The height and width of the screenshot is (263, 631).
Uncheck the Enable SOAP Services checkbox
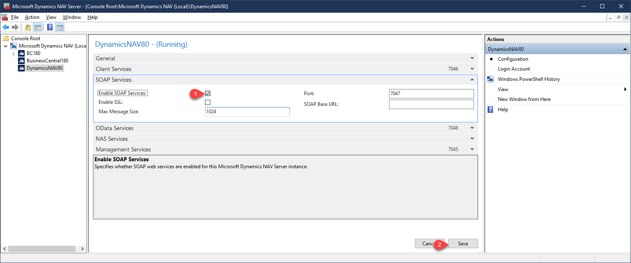[x=207, y=94]
